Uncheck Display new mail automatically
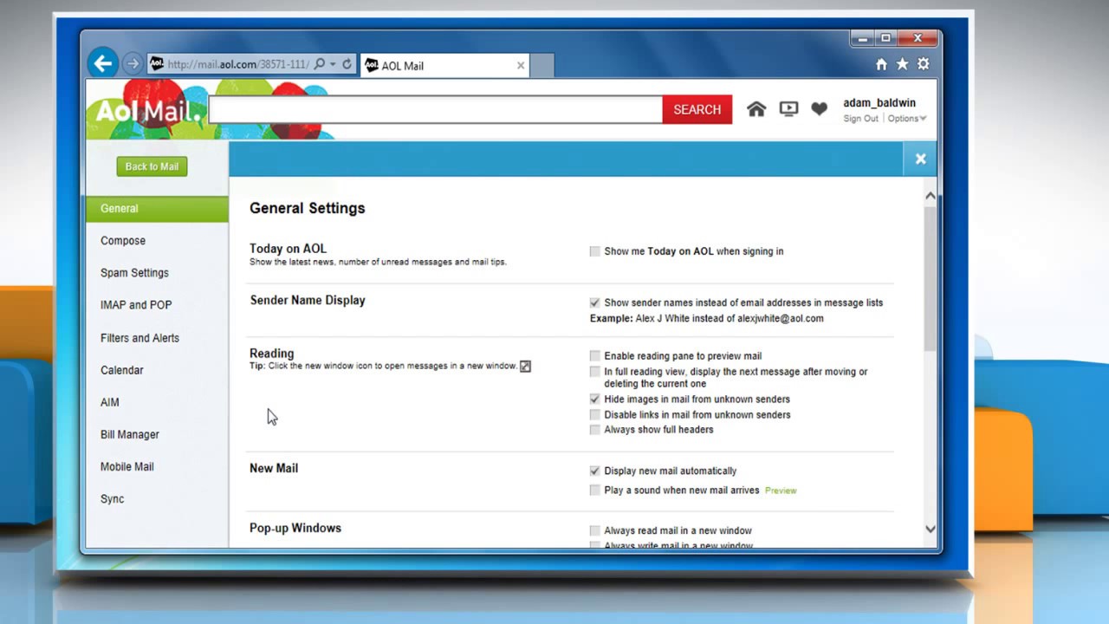Screen dimensions: 1109x624 (594, 471)
